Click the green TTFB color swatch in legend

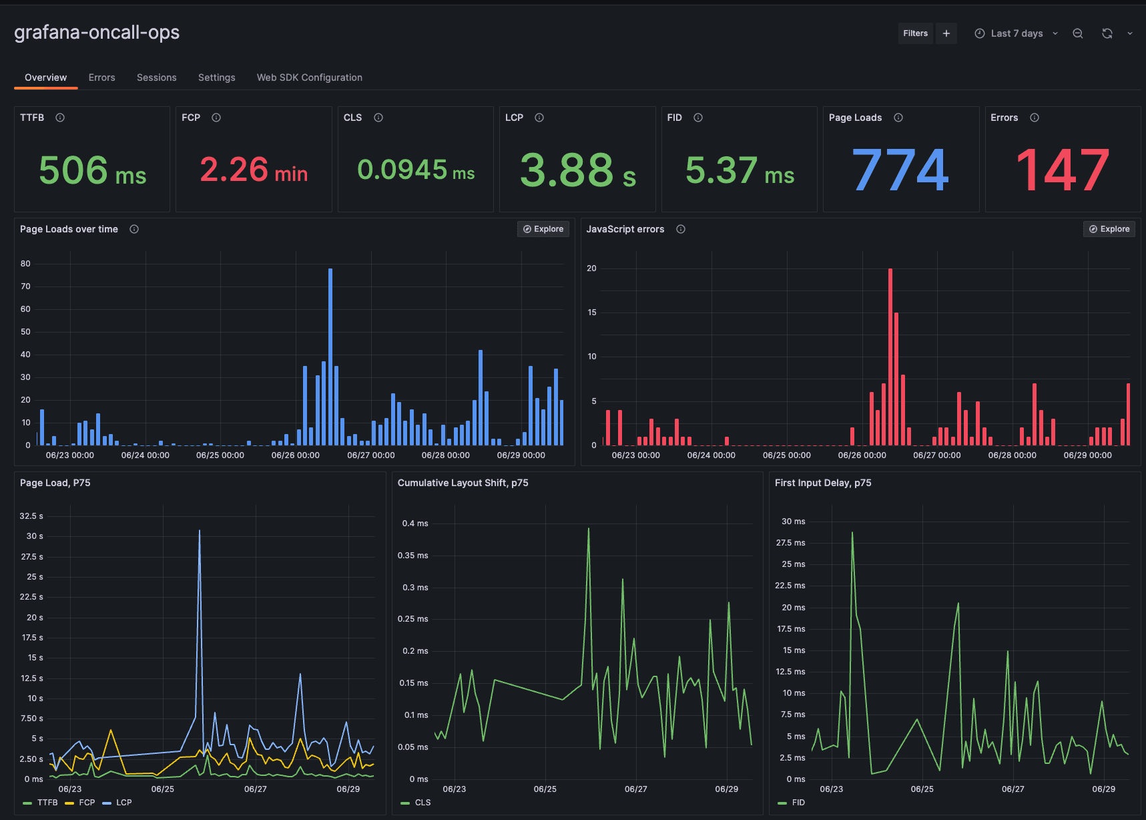[x=27, y=803]
